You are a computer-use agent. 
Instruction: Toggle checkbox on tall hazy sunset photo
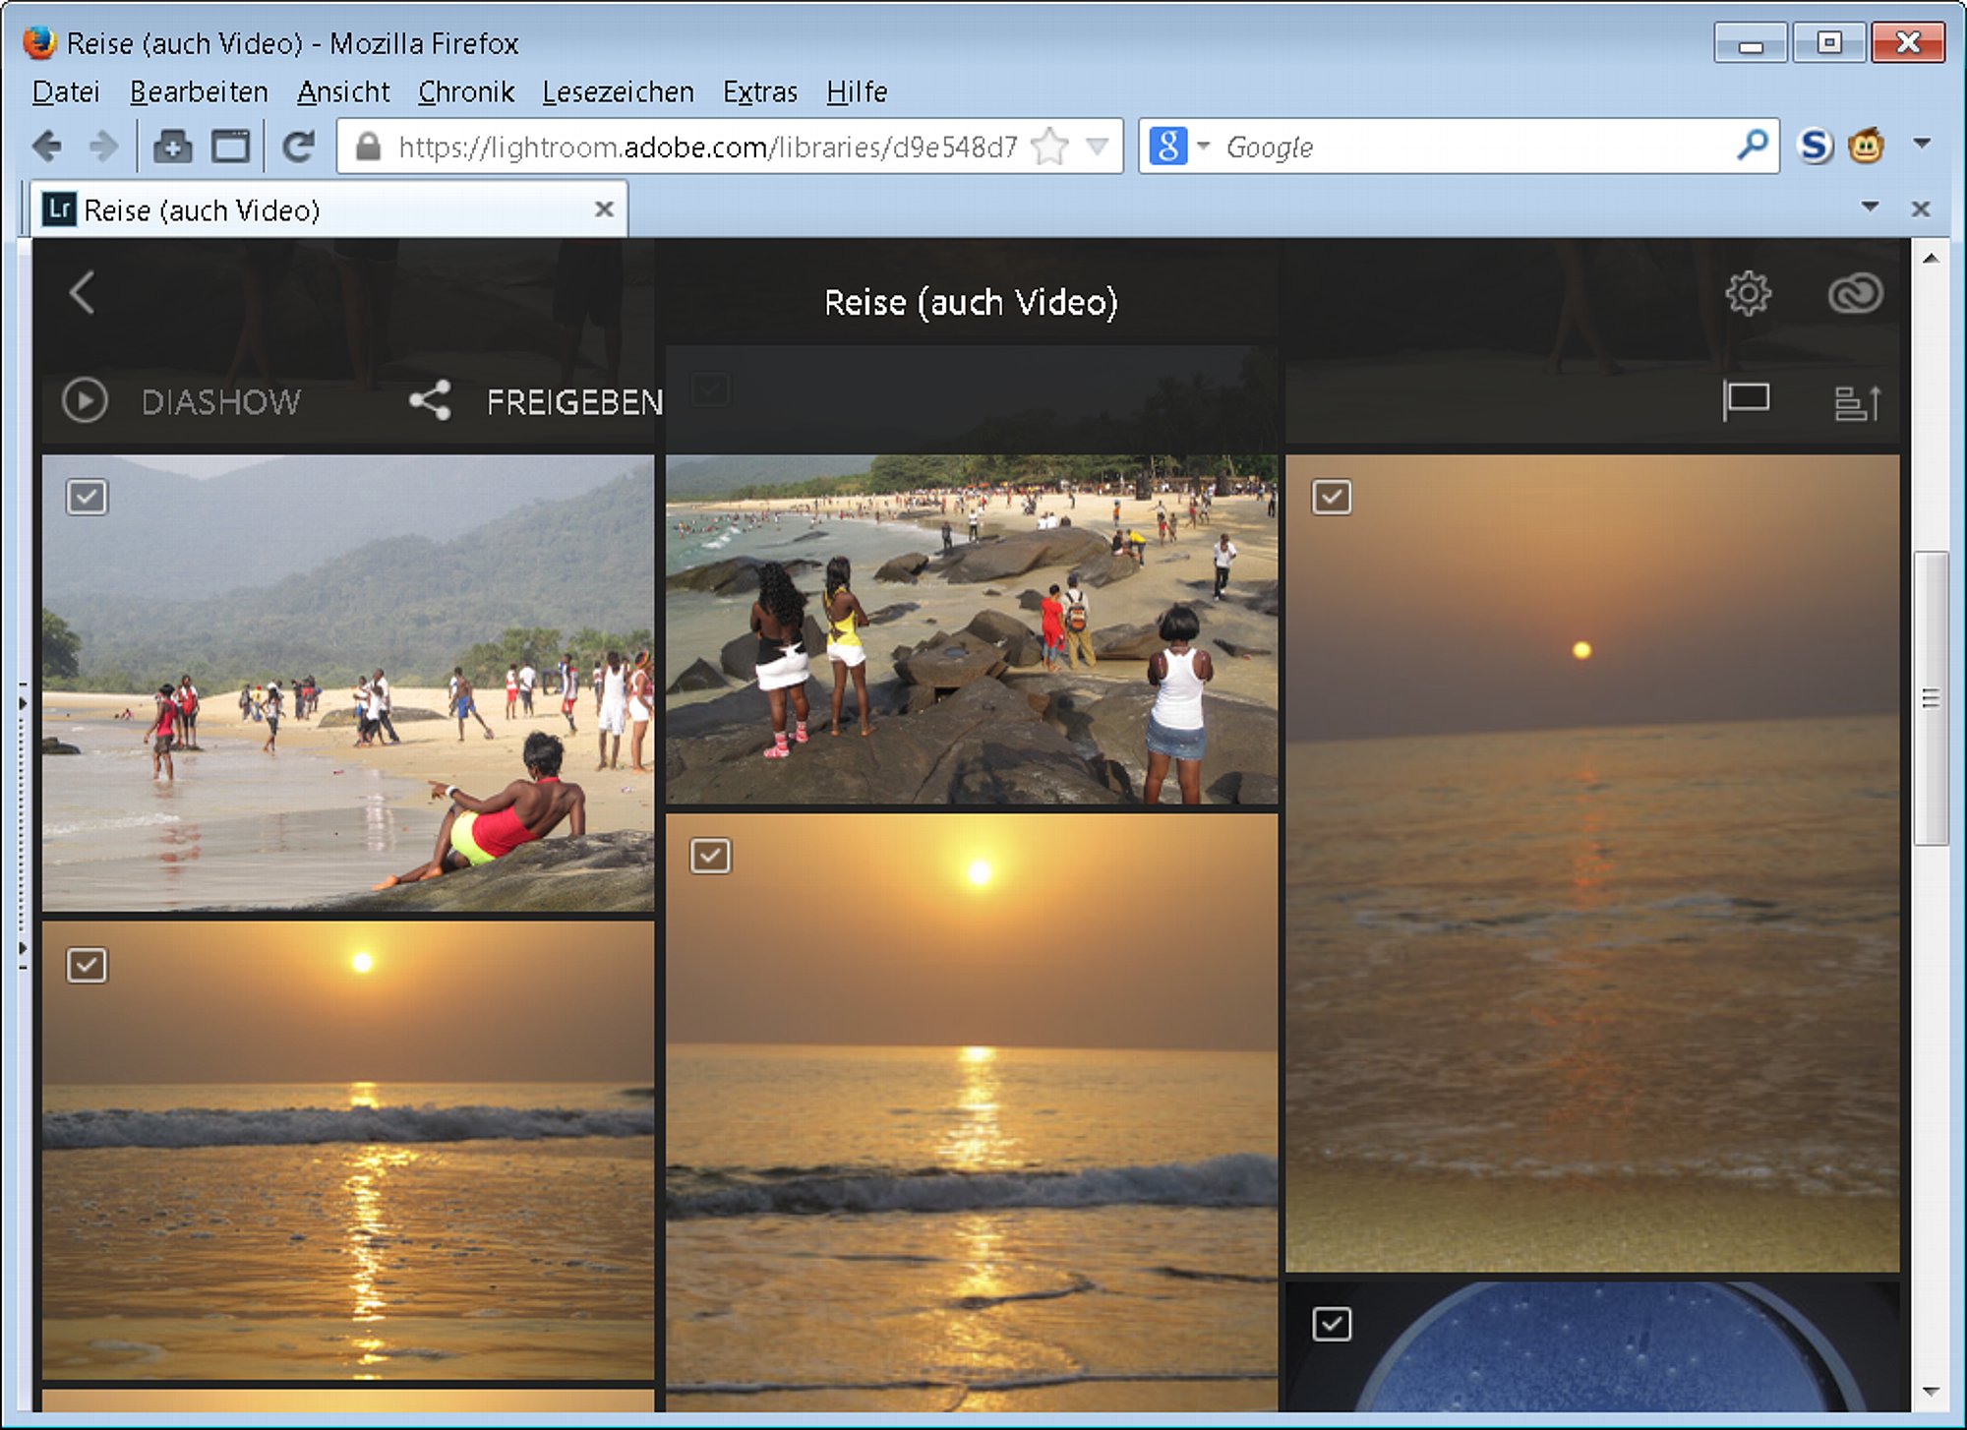tap(1332, 497)
